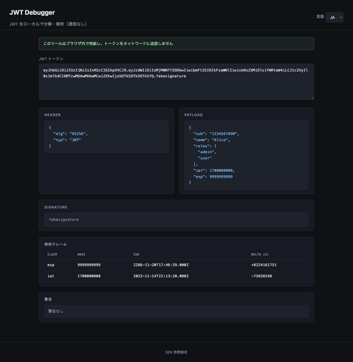Click the HEADER section title
The image size is (353, 362).
(52, 115)
